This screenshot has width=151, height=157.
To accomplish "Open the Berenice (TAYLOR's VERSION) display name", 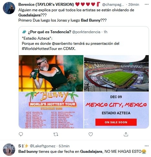I will (x=46, y=5).
